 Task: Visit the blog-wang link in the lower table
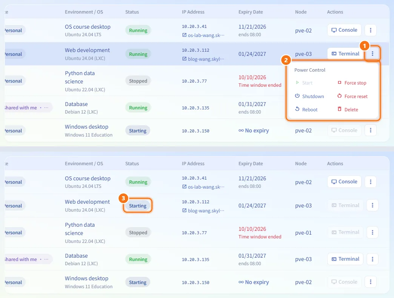[203, 210]
